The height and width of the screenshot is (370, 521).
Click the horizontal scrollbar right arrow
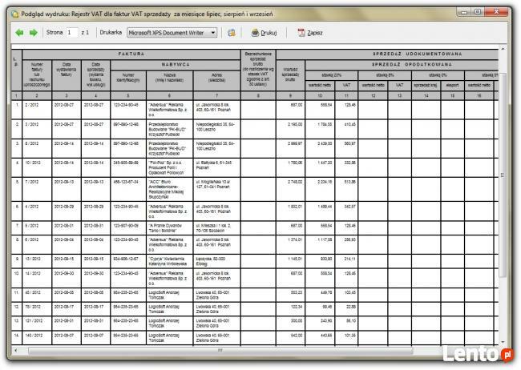click(493, 350)
